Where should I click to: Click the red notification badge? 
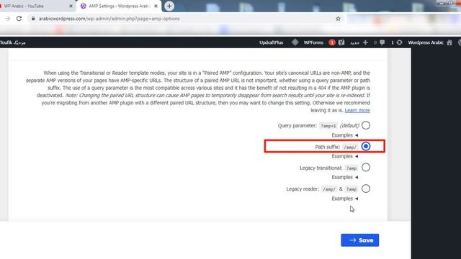(x=331, y=42)
